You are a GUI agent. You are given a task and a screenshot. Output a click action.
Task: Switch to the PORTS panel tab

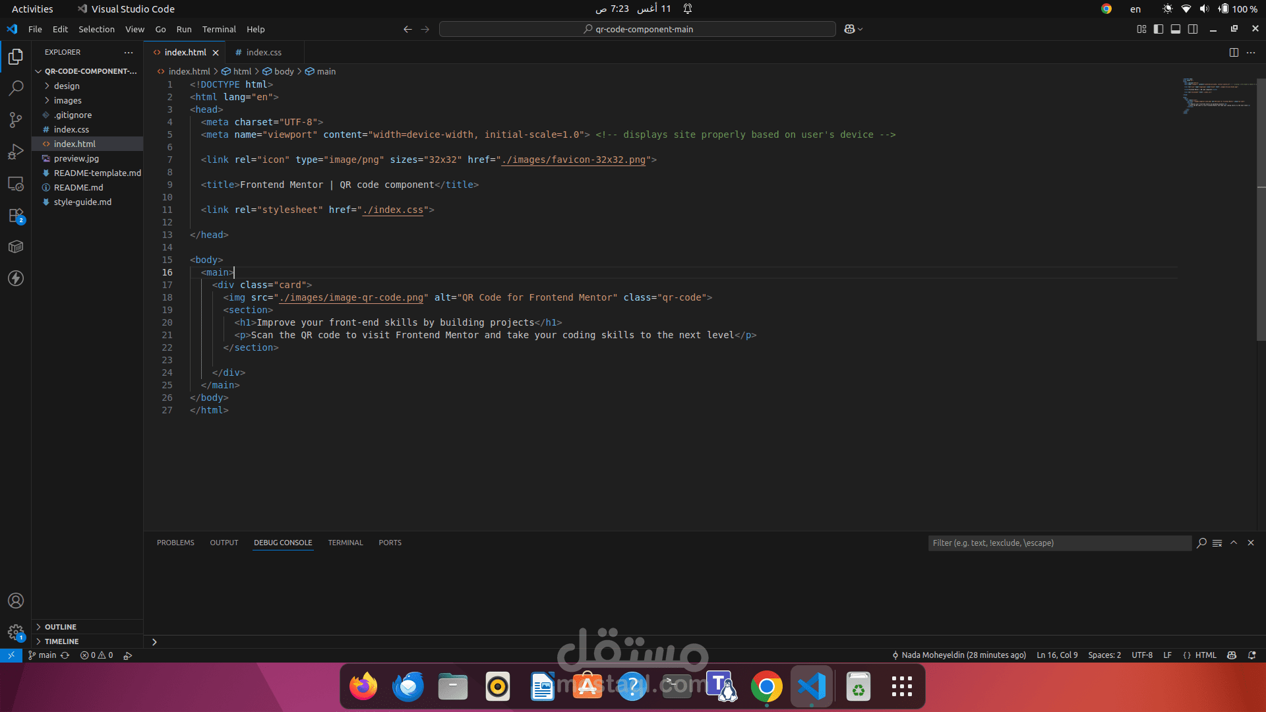coord(390,543)
